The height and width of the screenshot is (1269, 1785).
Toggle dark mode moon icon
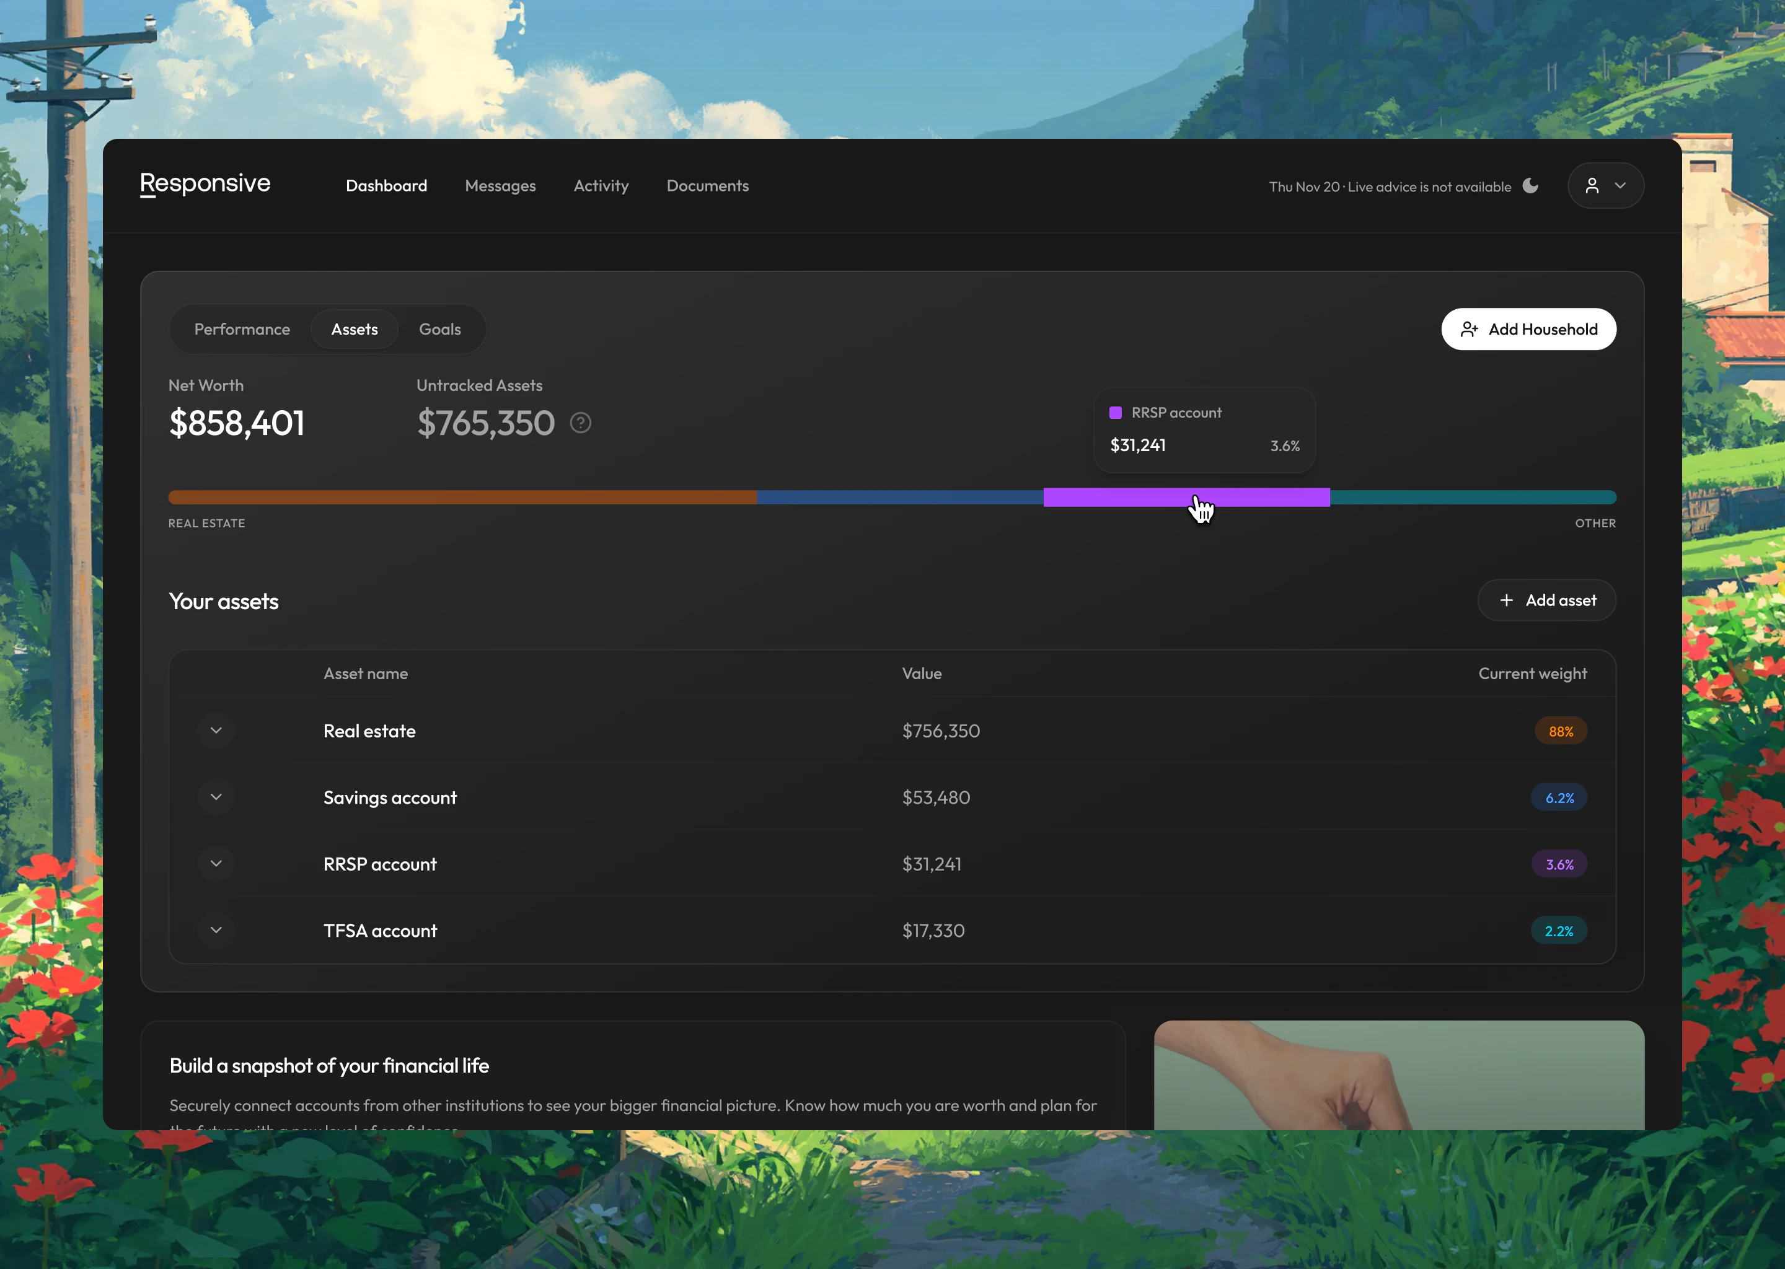click(x=1530, y=186)
